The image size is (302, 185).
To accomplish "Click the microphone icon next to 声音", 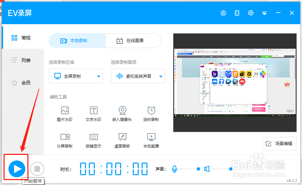I will coord(175,169).
